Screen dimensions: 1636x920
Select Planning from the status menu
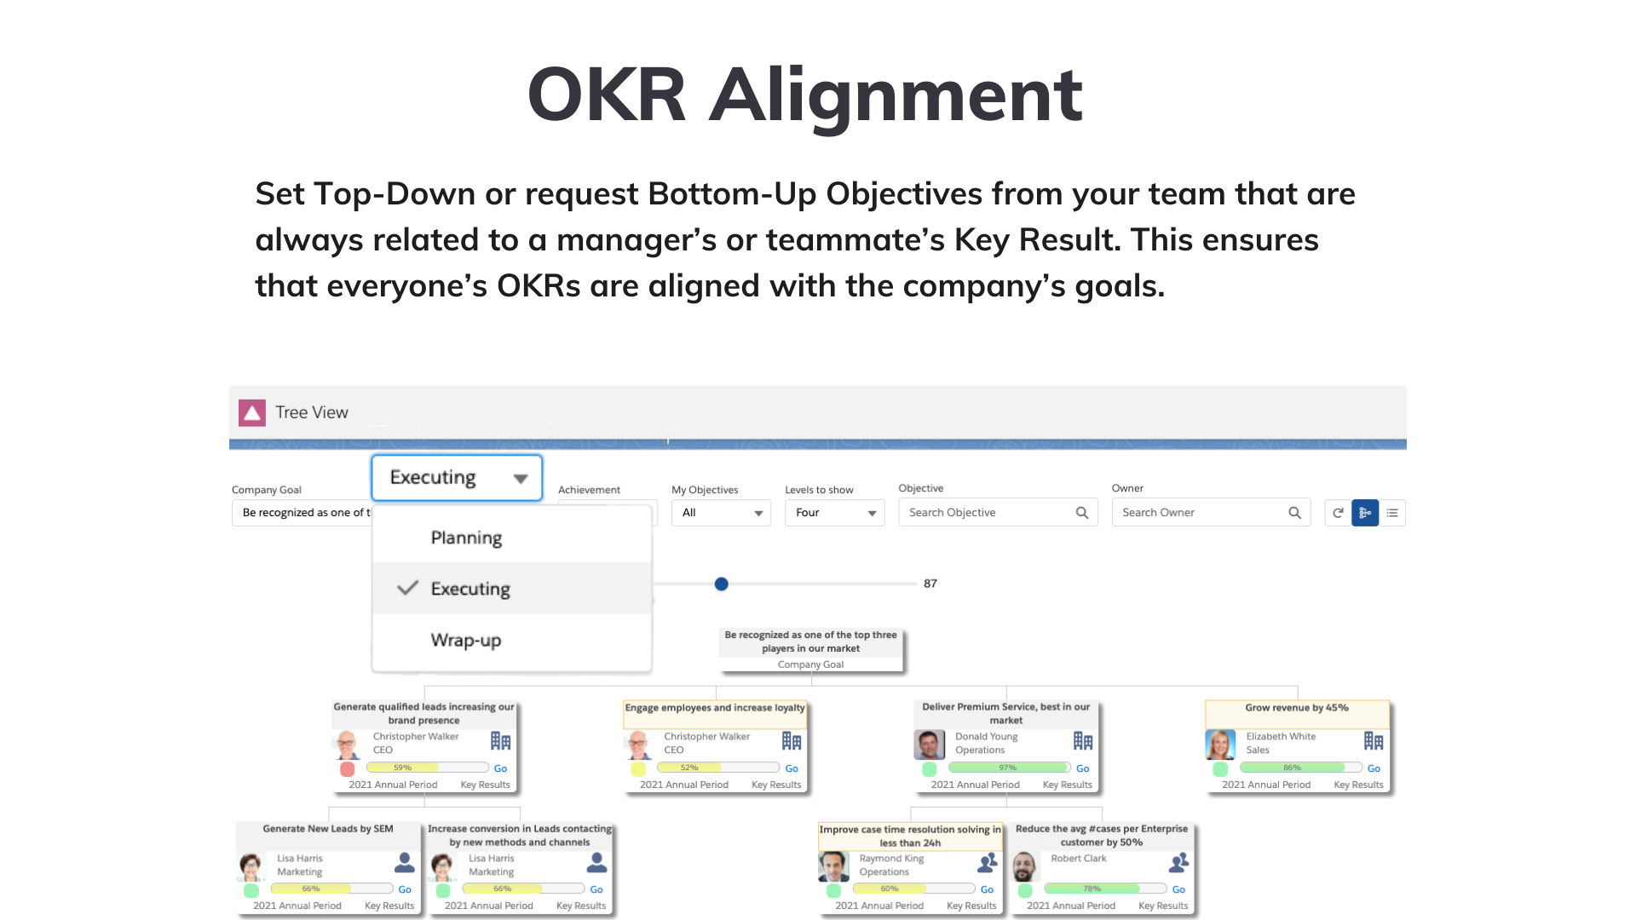click(466, 537)
